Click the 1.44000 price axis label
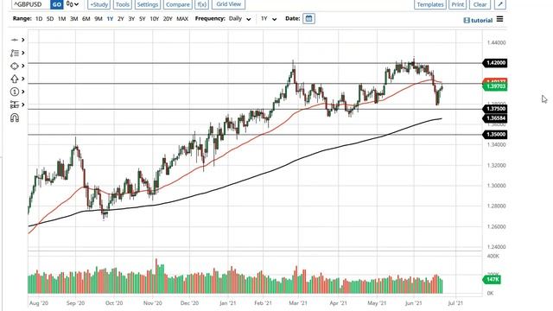 [496, 42]
